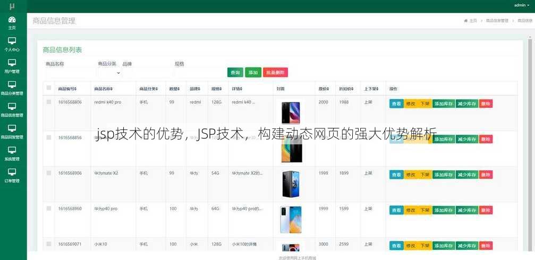The image size is (535, 260).
Task: Open the 商品分类 filter dropdown
Action: point(109,73)
